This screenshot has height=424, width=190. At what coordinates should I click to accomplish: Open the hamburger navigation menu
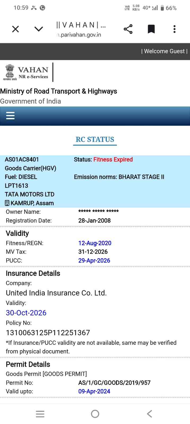click(x=10, y=116)
